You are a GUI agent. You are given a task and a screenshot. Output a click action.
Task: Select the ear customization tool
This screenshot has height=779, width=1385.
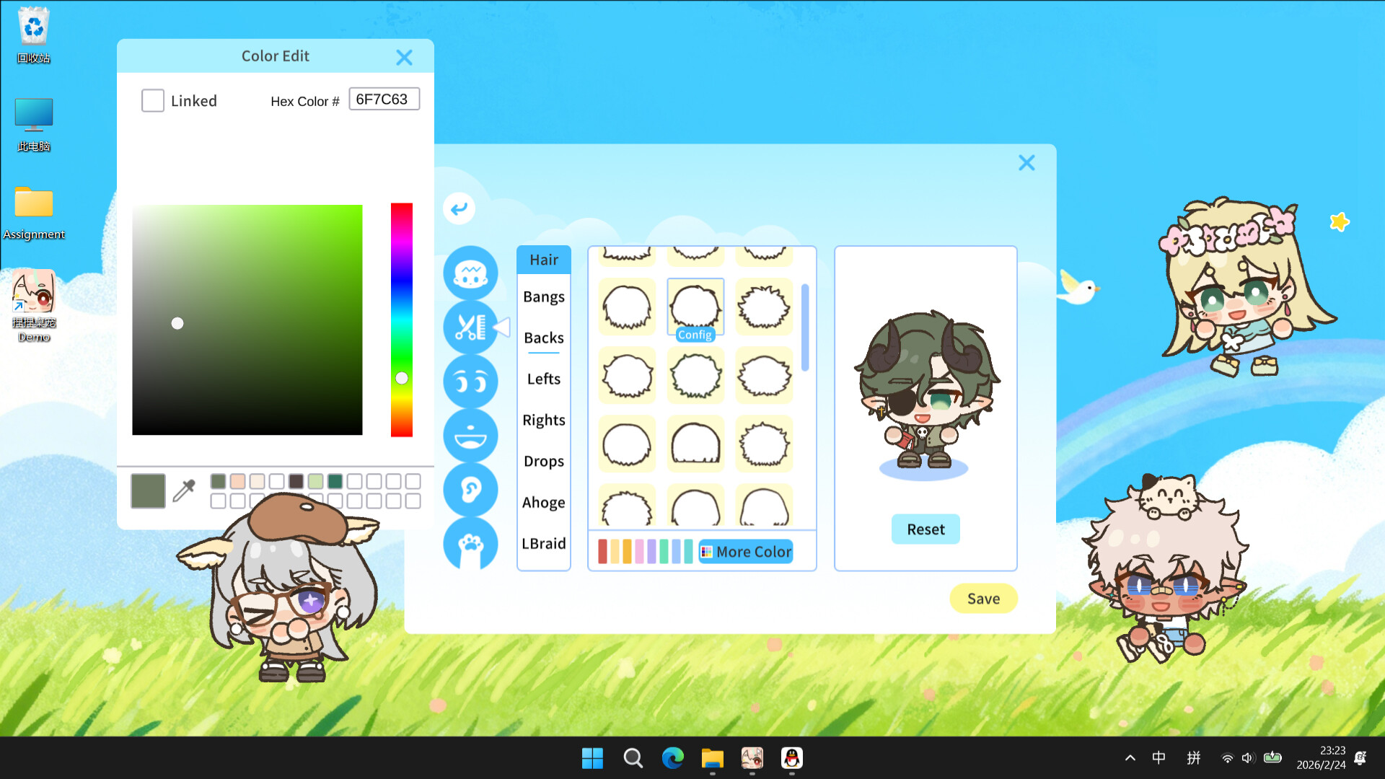click(470, 490)
